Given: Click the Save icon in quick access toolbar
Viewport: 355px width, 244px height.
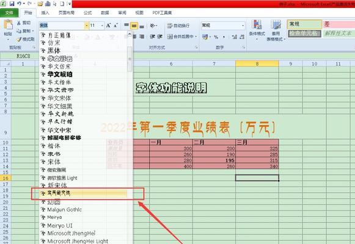Looking at the screenshot, I should [12, 4].
